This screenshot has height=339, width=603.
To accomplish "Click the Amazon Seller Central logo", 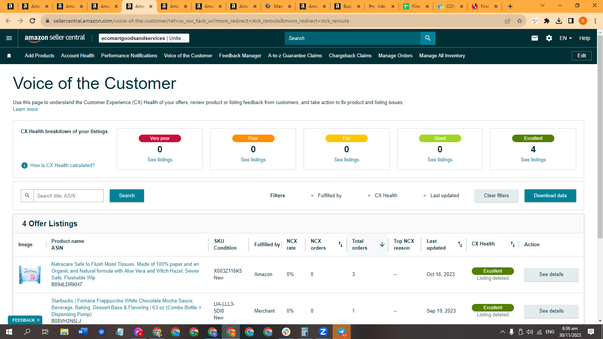I will click(x=55, y=38).
